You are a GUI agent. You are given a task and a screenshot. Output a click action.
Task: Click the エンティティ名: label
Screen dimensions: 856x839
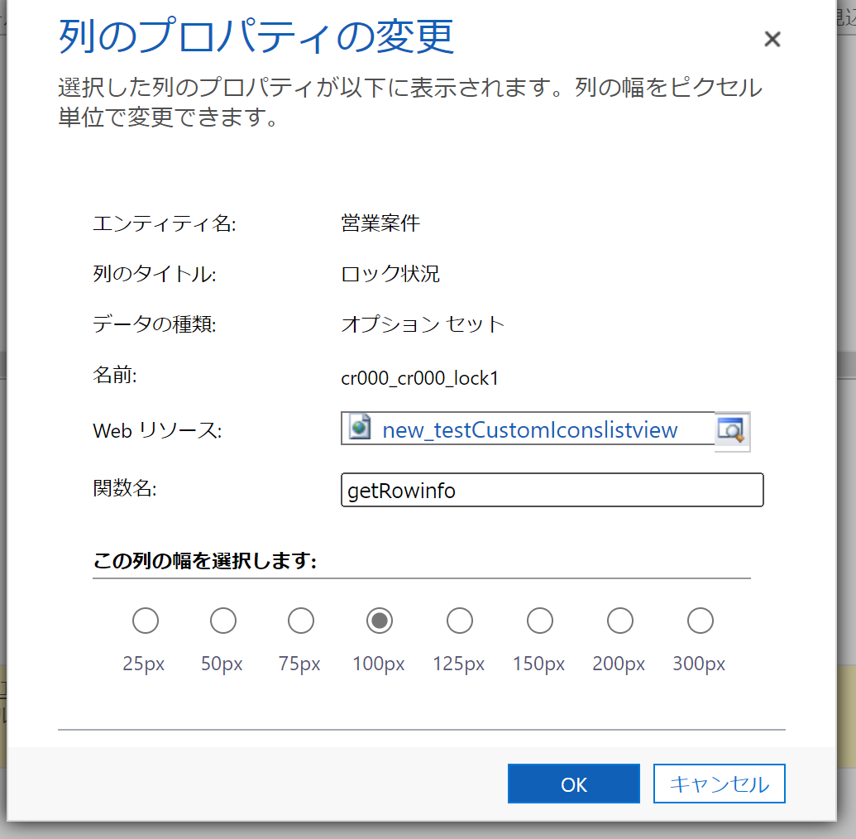pos(165,223)
